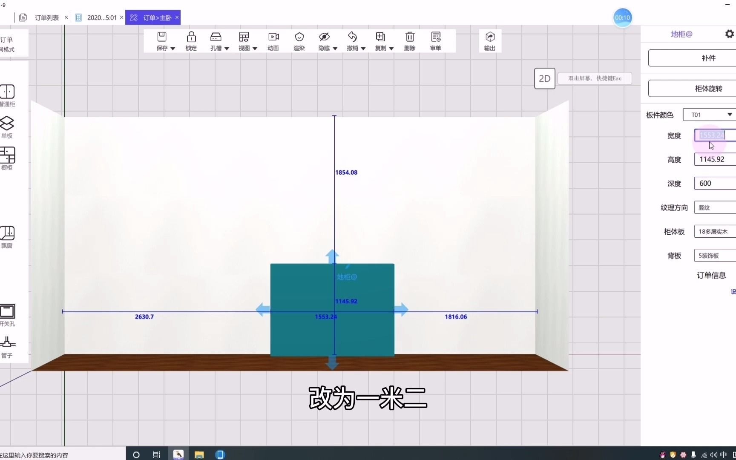This screenshot has height=460, width=736.
Task: Click the 复制 copy icon
Action: coord(380,37)
